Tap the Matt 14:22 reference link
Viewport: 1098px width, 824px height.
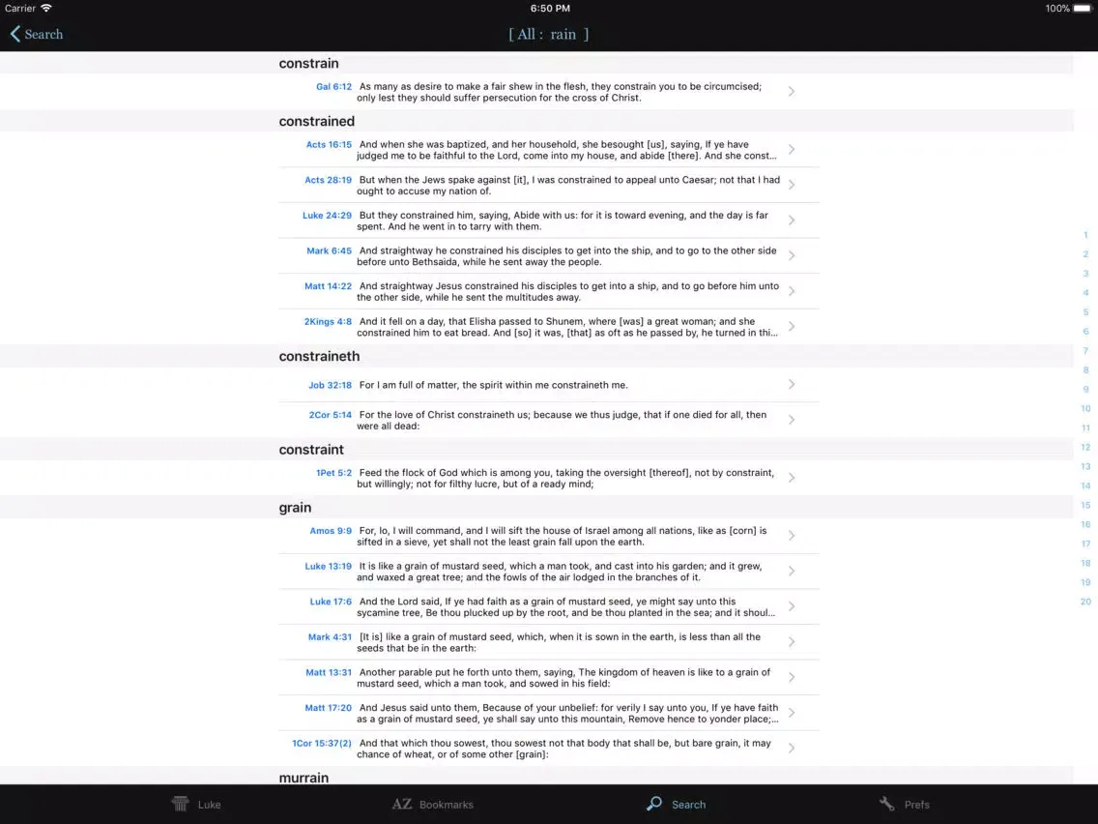coord(328,286)
